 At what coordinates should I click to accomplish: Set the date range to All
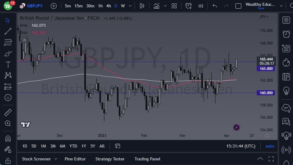[x=102, y=146]
